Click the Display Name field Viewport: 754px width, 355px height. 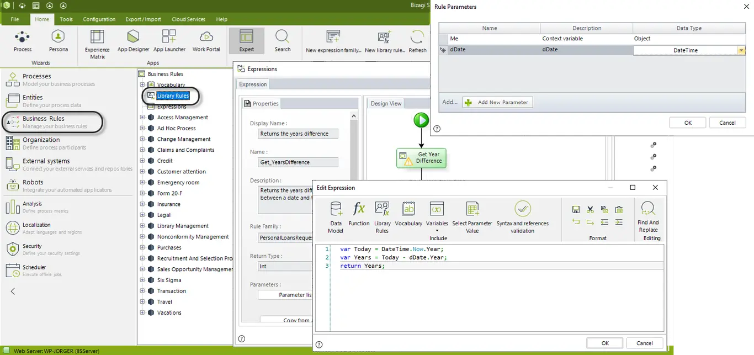(298, 134)
